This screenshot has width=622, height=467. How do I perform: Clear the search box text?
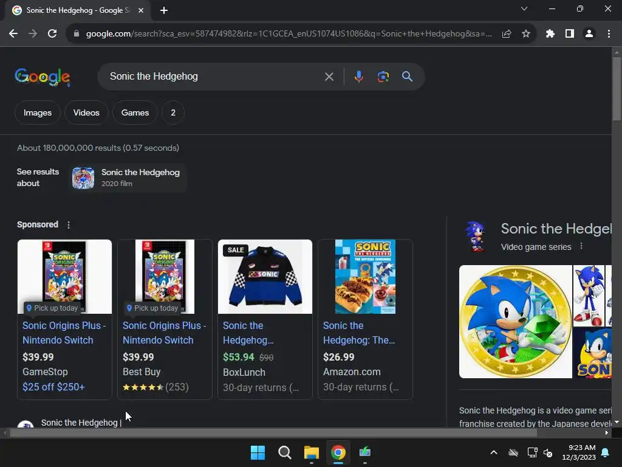click(x=329, y=77)
